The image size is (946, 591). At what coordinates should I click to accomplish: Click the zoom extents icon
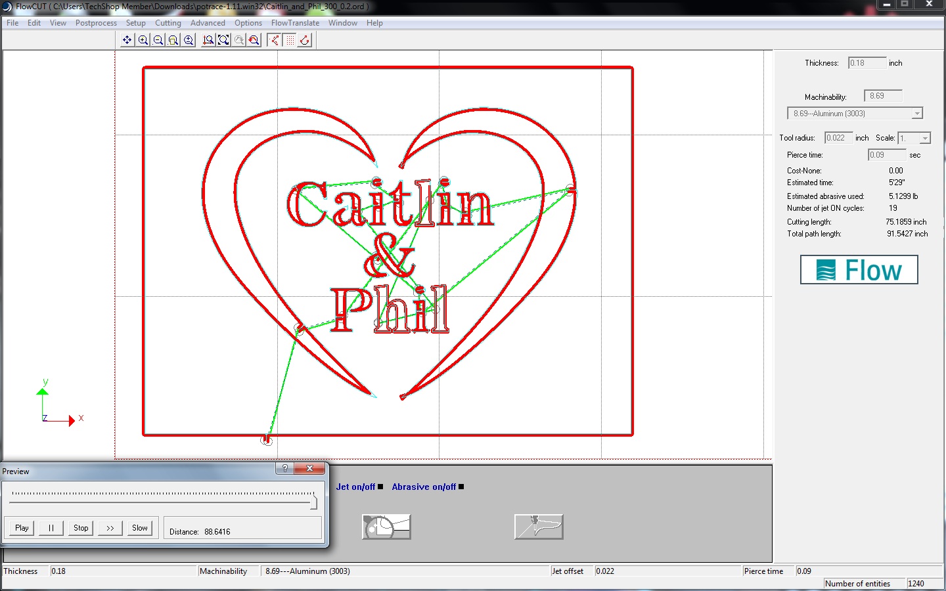(x=223, y=40)
